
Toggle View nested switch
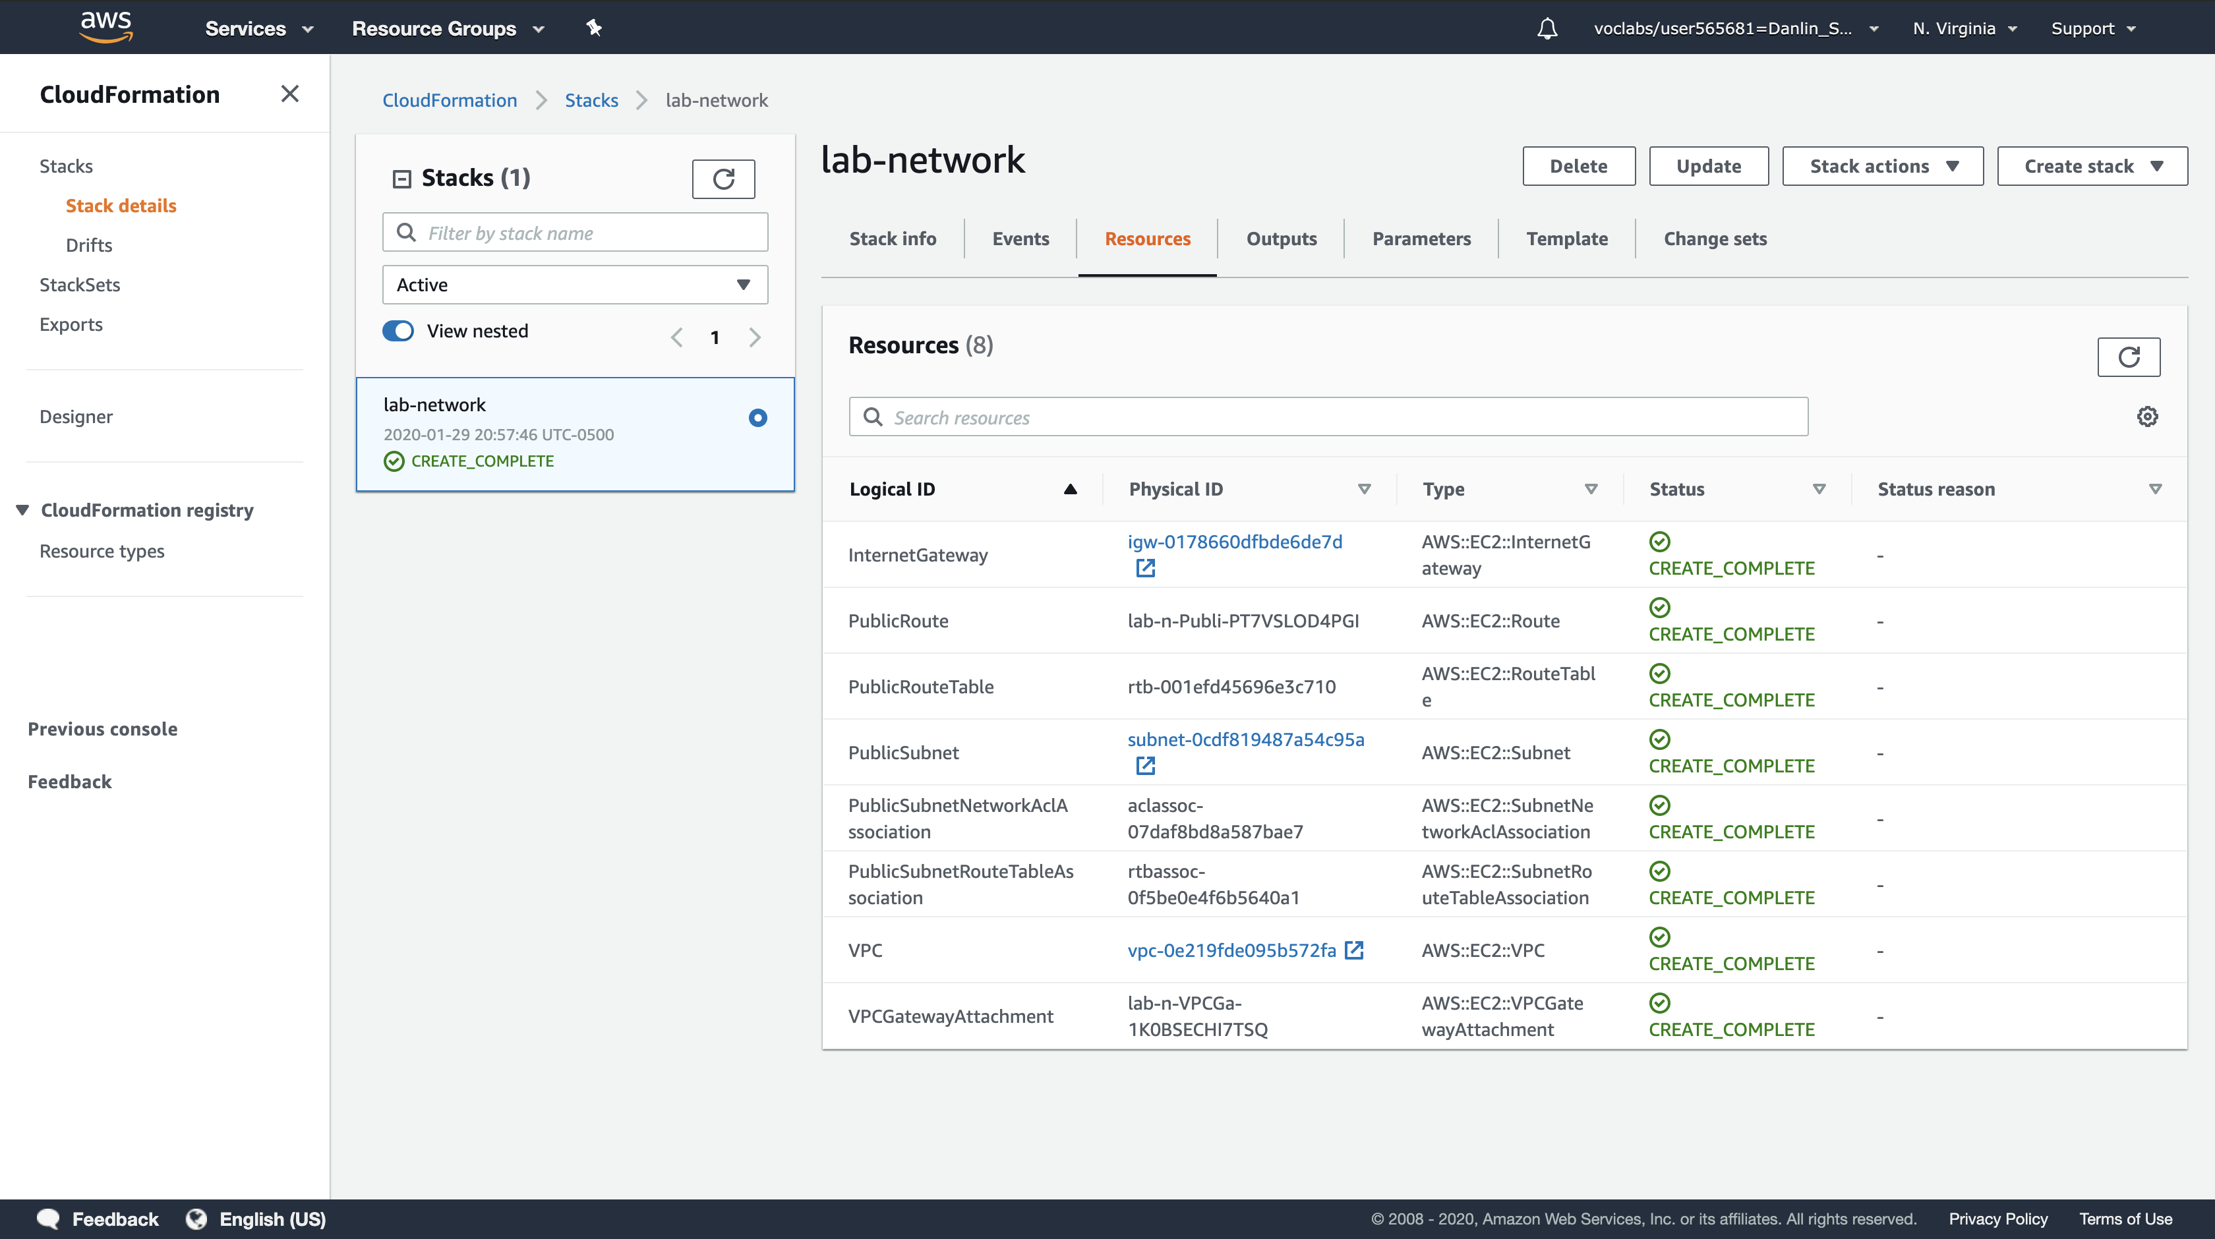click(x=398, y=331)
